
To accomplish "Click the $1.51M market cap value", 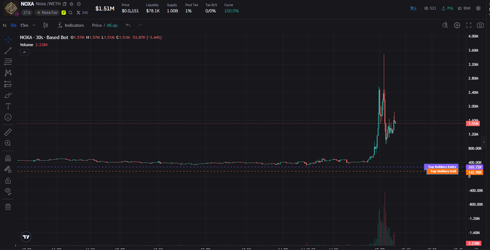I will coord(105,8).
